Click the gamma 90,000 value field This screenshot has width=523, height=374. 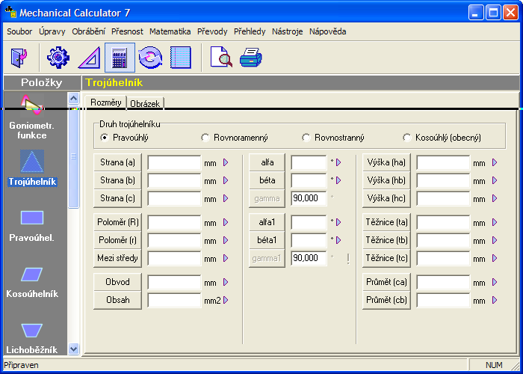[309, 199]
